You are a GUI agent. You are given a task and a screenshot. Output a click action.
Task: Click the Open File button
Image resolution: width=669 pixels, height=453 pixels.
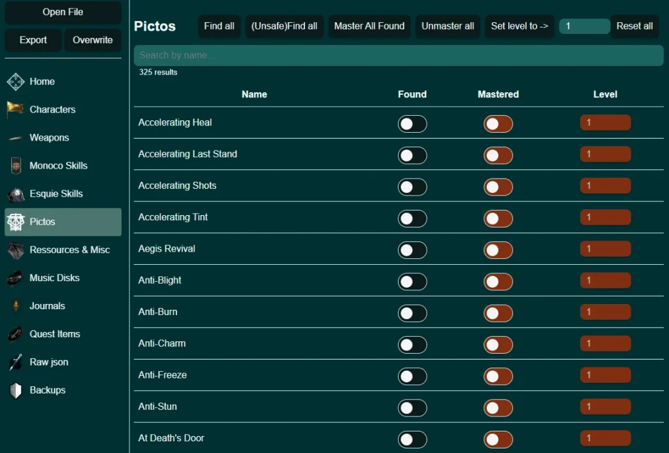pos(63,12)
